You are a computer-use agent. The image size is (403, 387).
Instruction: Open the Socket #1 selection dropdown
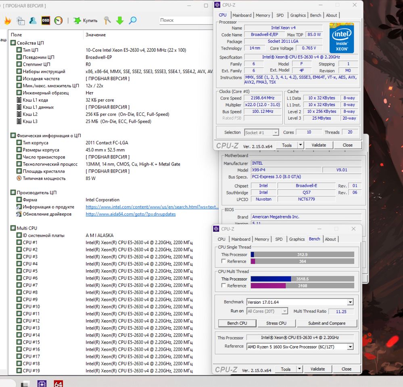click(x=261, y=133)
